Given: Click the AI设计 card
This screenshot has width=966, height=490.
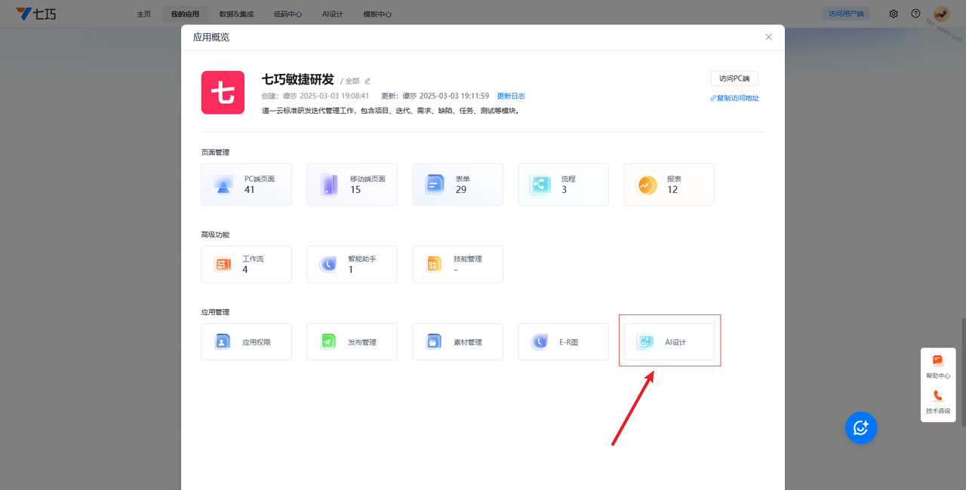Looking at the screenshot, I should pos(669,342).
